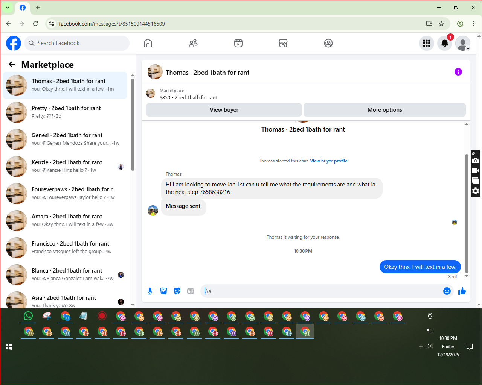This screenshot has width=482, height=385.
Task: Open Facebook home via logo
Action: pos(14,43)
